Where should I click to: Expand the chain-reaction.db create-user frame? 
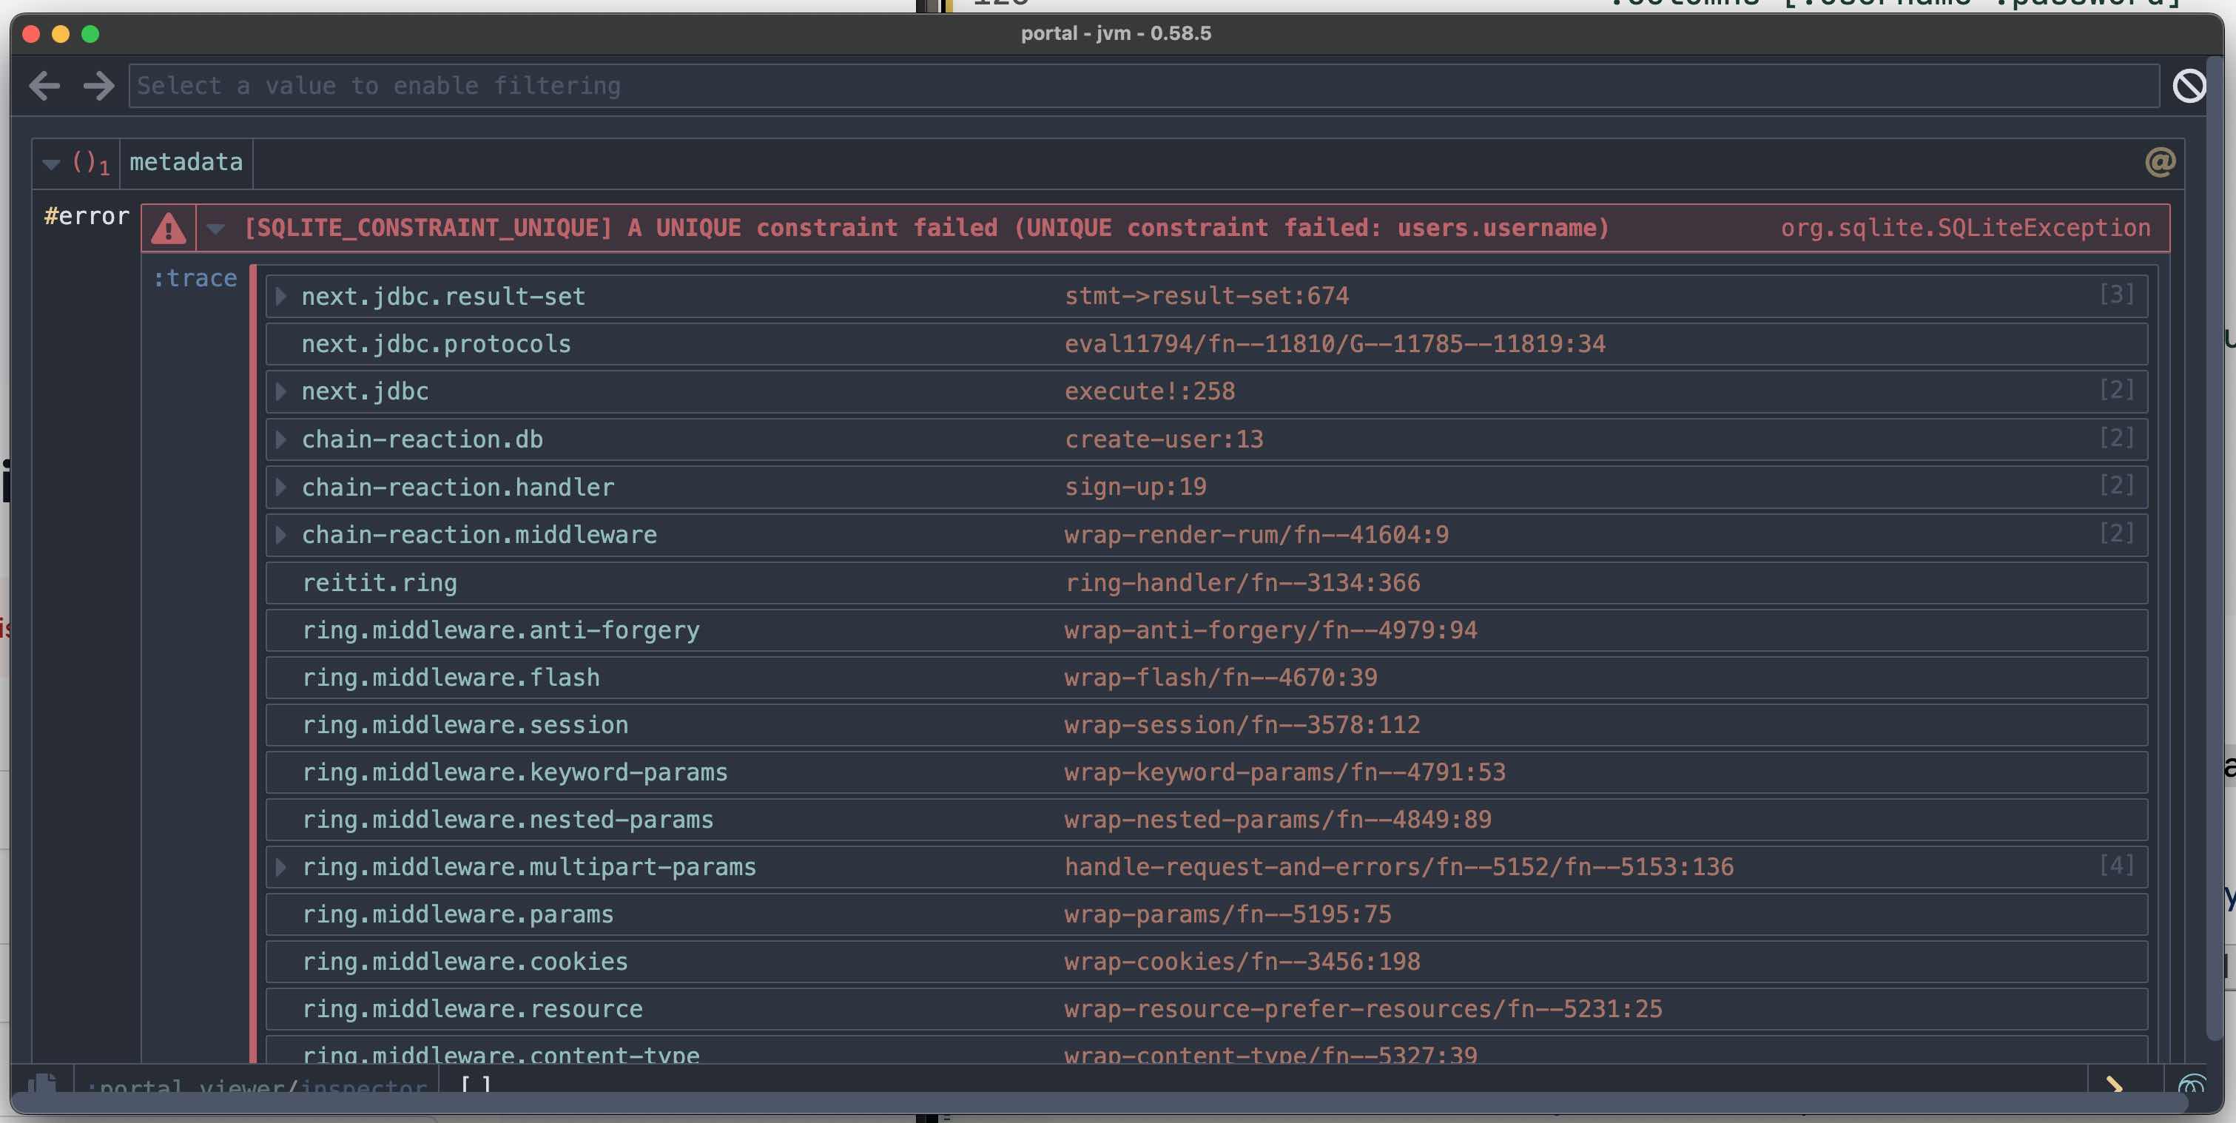[280, 438]
